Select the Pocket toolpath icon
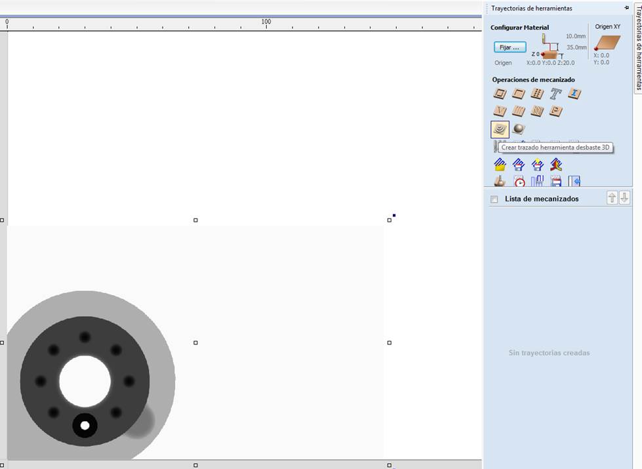Image resolution: width=642 pixels, height=469 pixels. [518, 94]
